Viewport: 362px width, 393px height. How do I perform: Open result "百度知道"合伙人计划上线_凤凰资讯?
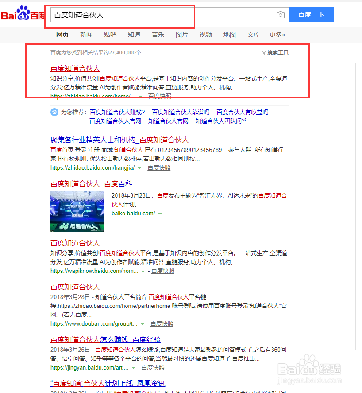(x=108, y=384)
